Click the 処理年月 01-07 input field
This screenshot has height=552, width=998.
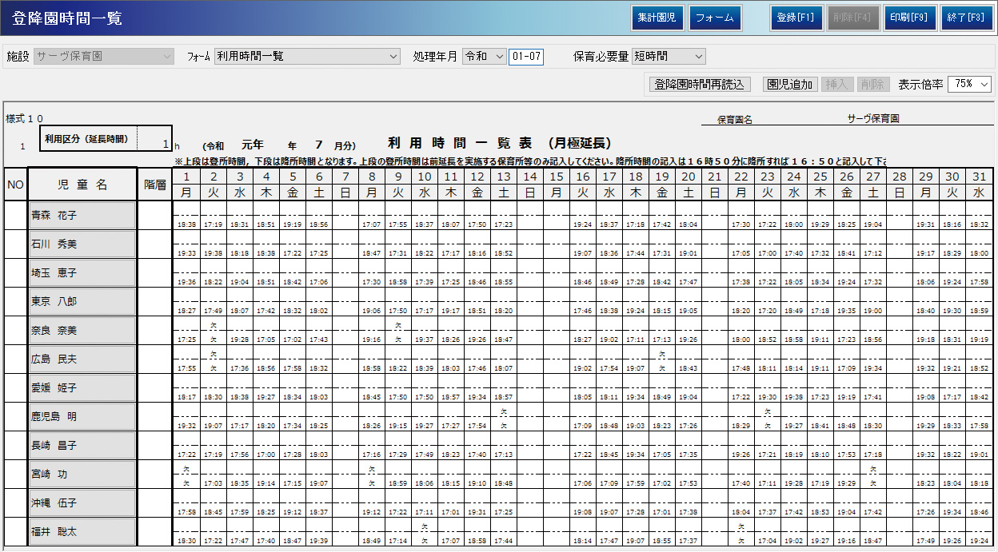526,56
